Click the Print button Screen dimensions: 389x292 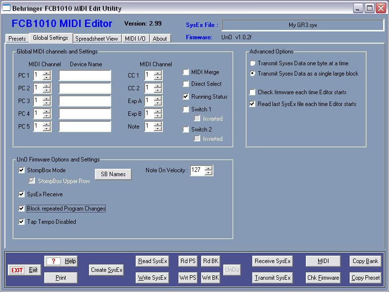[61, 278]
